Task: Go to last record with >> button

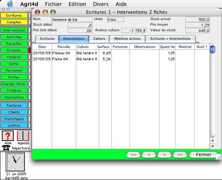Action: click(180, 155)
